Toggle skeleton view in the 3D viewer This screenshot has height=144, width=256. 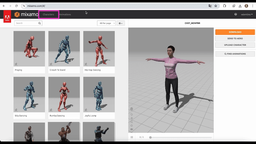tap(132, 109)
